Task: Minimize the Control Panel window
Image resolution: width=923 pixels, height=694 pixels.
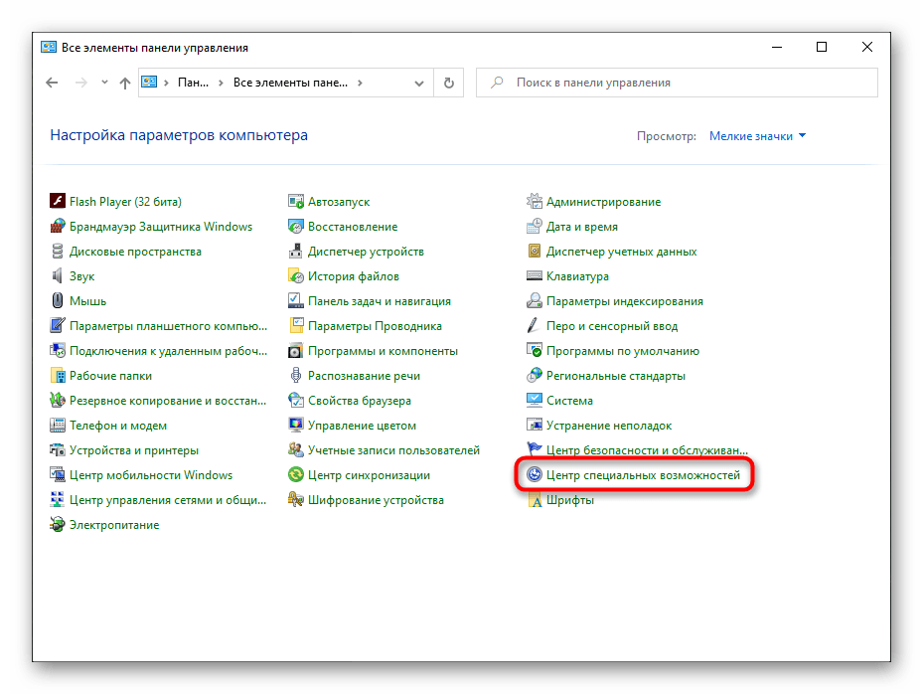Action: coord(777,47)
